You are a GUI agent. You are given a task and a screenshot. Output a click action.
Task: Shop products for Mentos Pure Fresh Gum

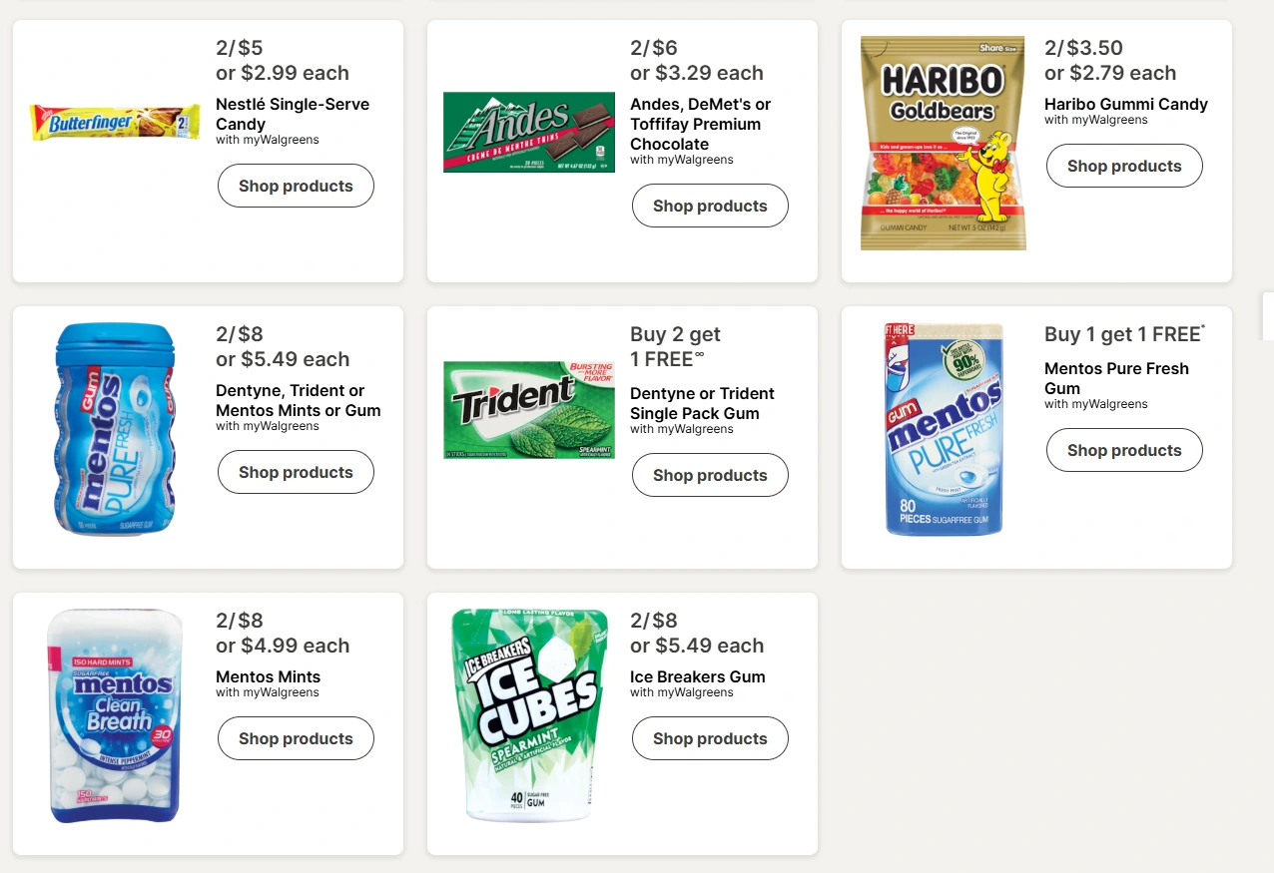(x=1124, y=451)
